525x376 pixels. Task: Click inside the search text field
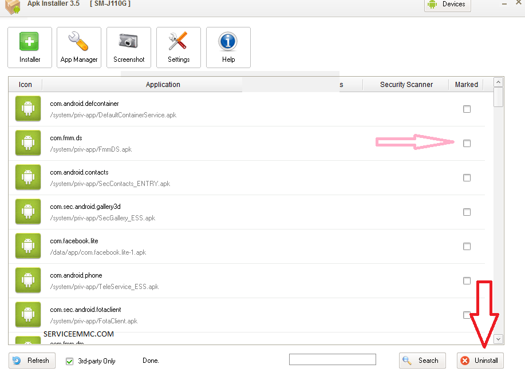[332, 359]
